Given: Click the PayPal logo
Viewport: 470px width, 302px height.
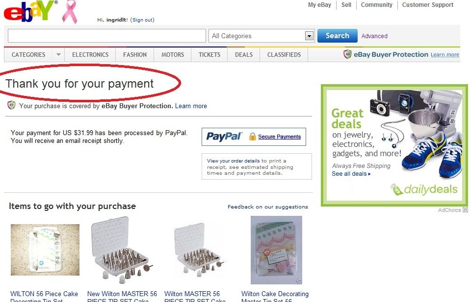Looking at the screenshot, I should click(x=224, y=137).
